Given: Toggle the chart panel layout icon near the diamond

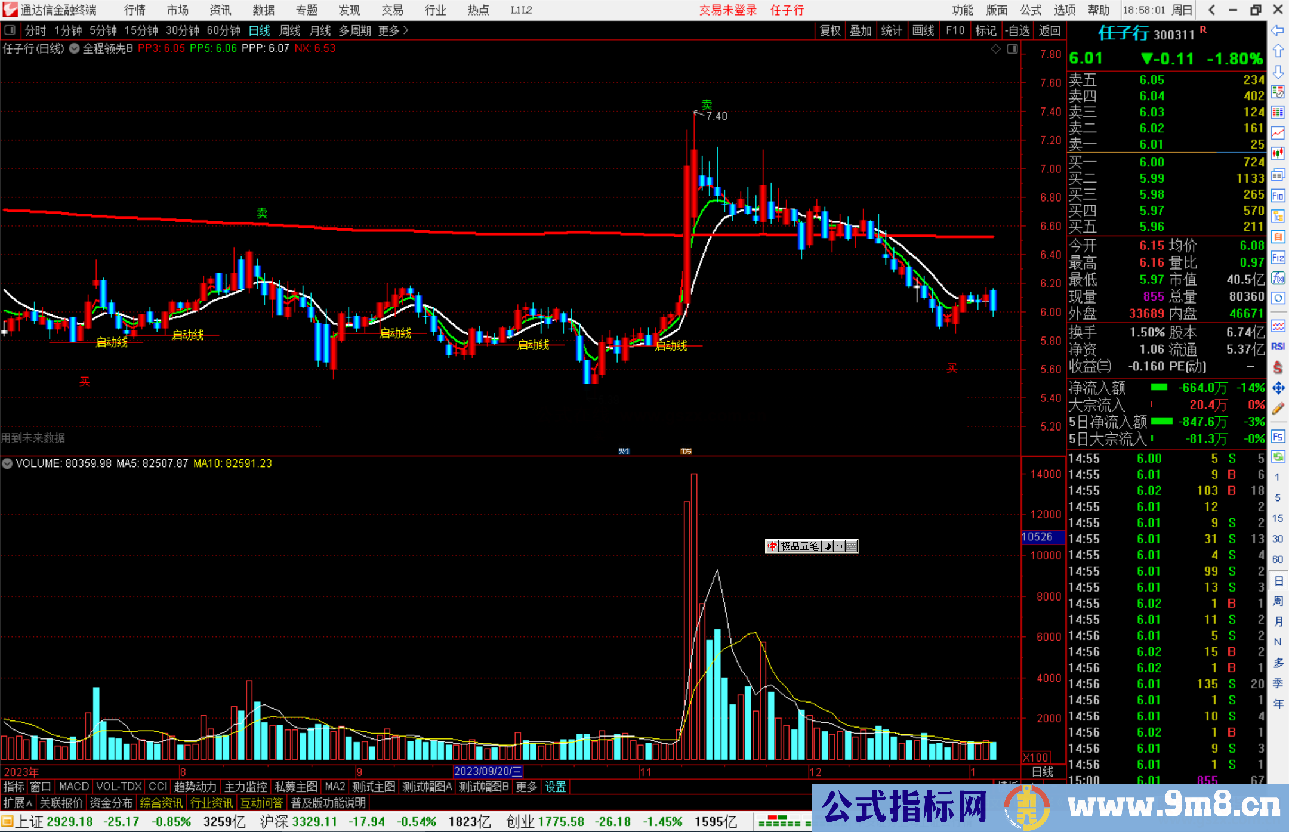Looking at the screenshot, I should click(1012, 49).
